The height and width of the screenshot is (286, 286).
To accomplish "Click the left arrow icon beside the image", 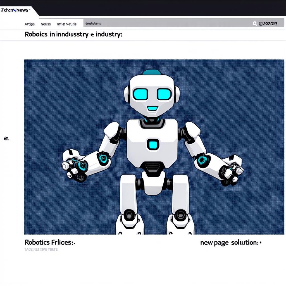I will (x=6, y=138).
